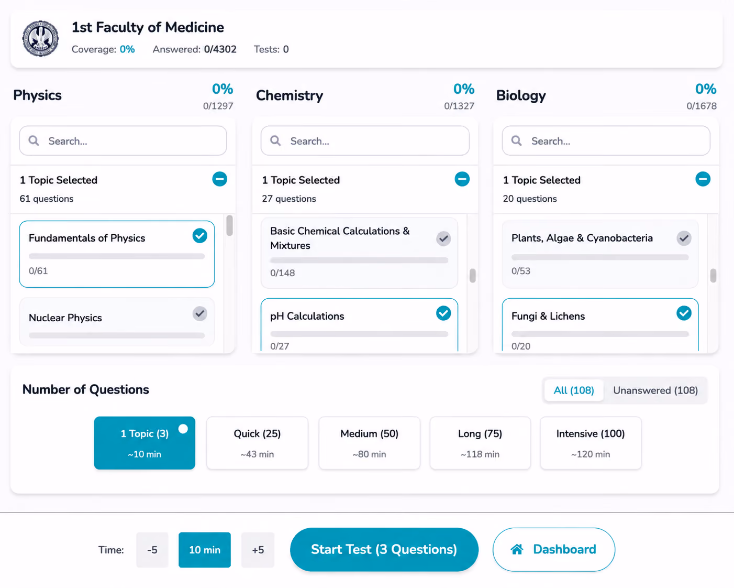This screenshot has height=588, width=734.
Task: Click the '0/1327' Chemistry count
Action: pyautogui.click(x=459, y=106)
